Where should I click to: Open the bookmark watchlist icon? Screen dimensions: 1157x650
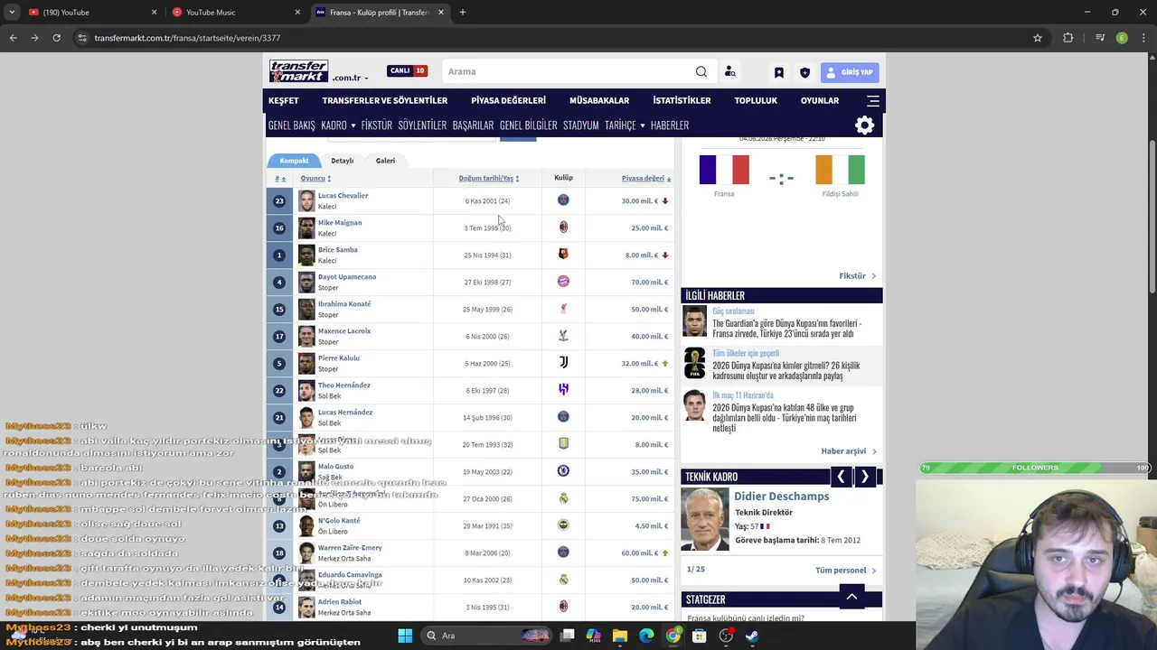779,72
